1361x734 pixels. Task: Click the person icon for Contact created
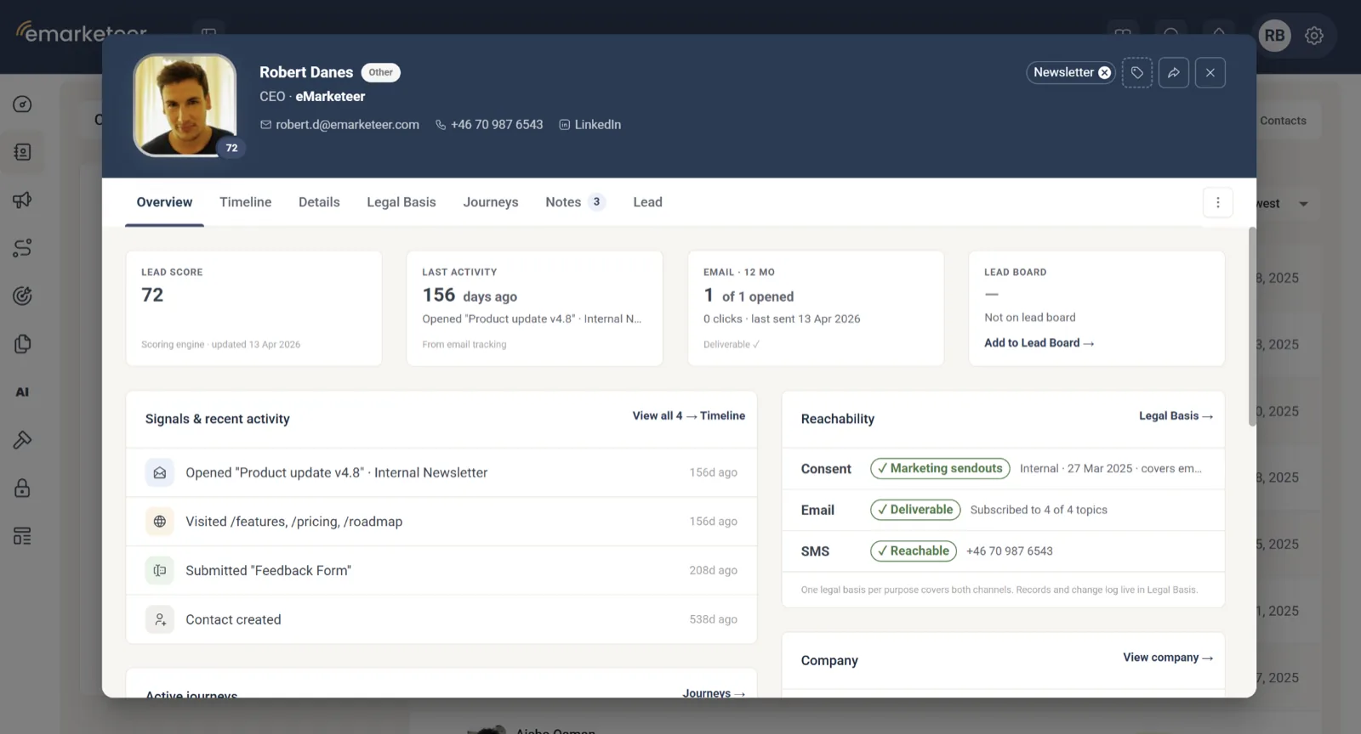pyautogui.click(x=160, y=619)
